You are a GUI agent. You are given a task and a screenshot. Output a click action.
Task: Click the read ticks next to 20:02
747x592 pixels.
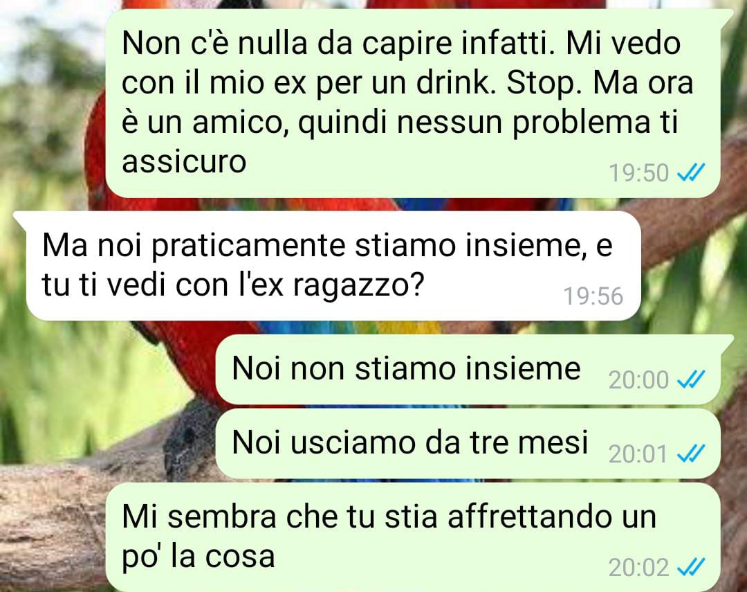tap(691, 568)
